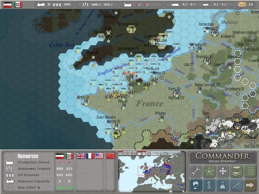
Task: Select the globe view button
Action: [x=196, y=185]
